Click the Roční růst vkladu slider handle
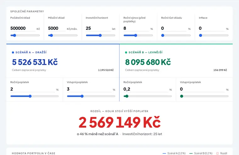Viewport: 239px width, 155px height. pos(163,35)
